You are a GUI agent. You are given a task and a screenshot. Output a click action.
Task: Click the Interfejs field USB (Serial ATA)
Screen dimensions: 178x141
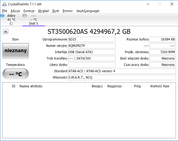tap(92, 52)
